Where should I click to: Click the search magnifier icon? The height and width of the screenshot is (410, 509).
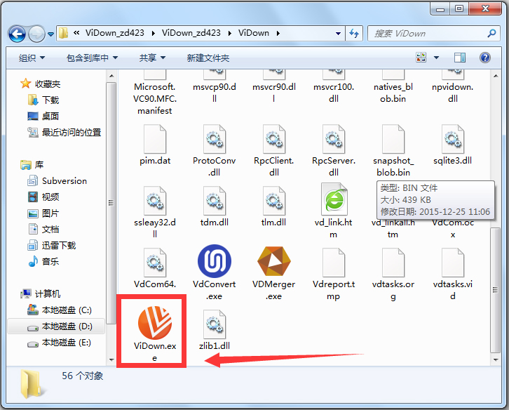click(491, 33)
